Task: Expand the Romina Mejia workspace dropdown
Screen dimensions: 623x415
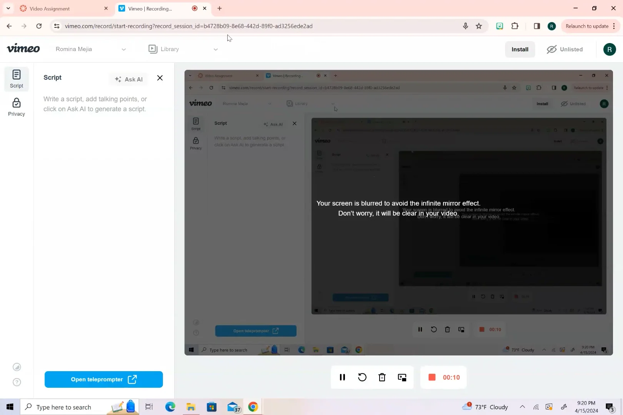Action: tap(91, 49)
